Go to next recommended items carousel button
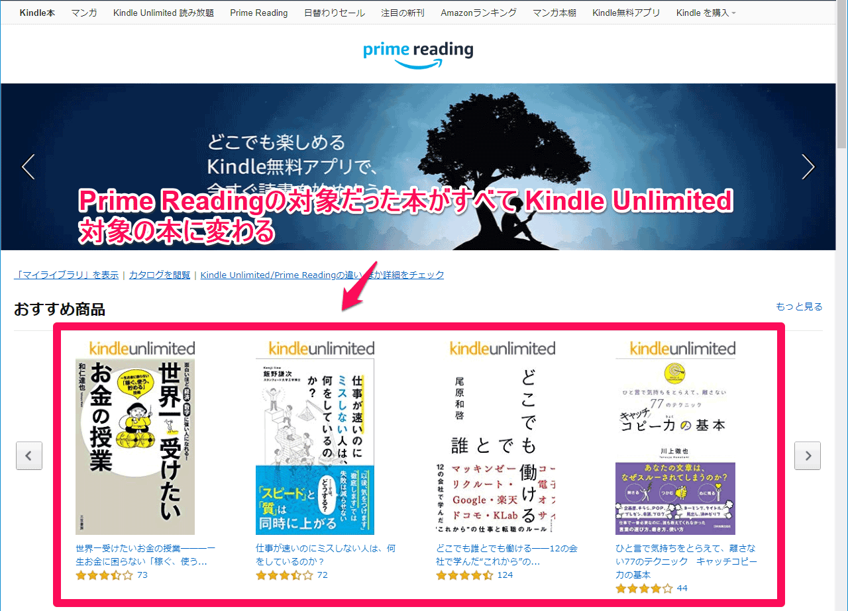Image resolution: width=848 pixels, height=611 pixels. coord(808,455)
